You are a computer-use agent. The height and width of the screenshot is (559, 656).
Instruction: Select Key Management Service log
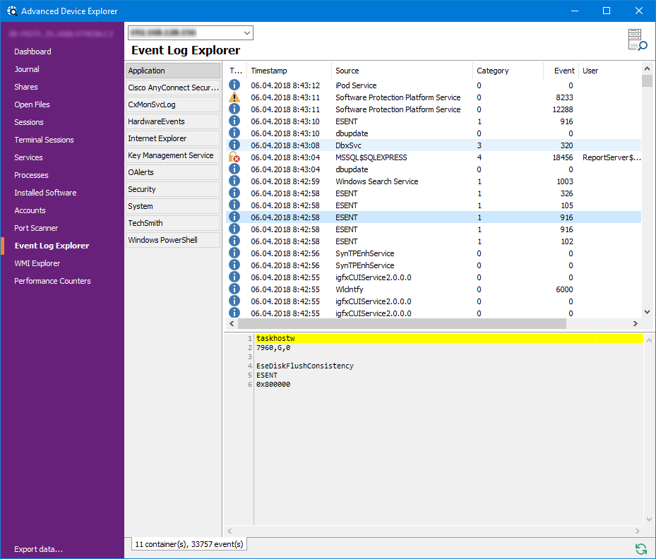173,155
